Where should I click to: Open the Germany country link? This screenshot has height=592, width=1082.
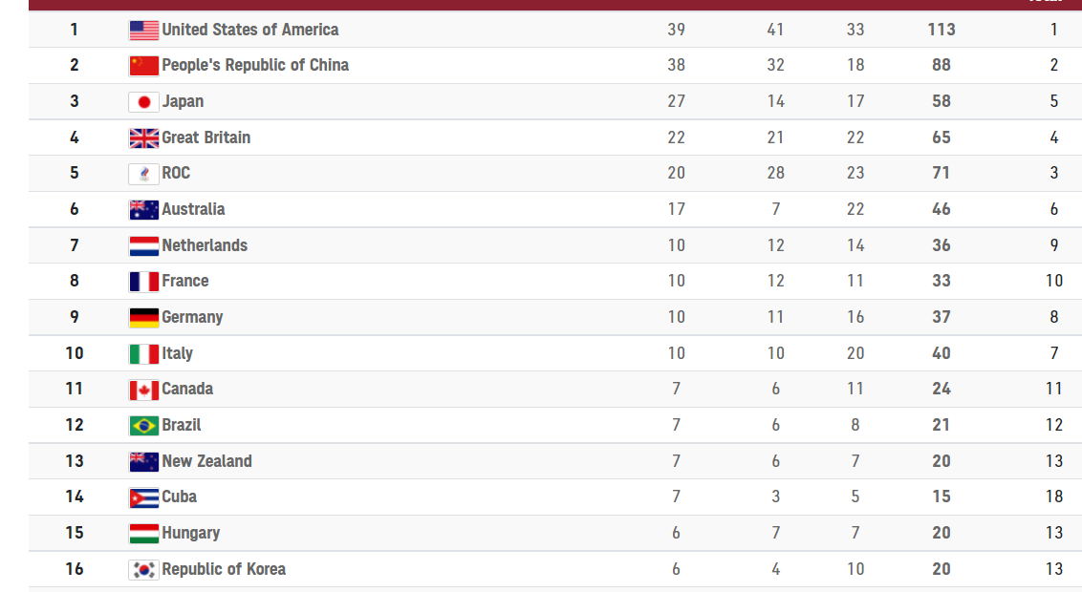192,317
